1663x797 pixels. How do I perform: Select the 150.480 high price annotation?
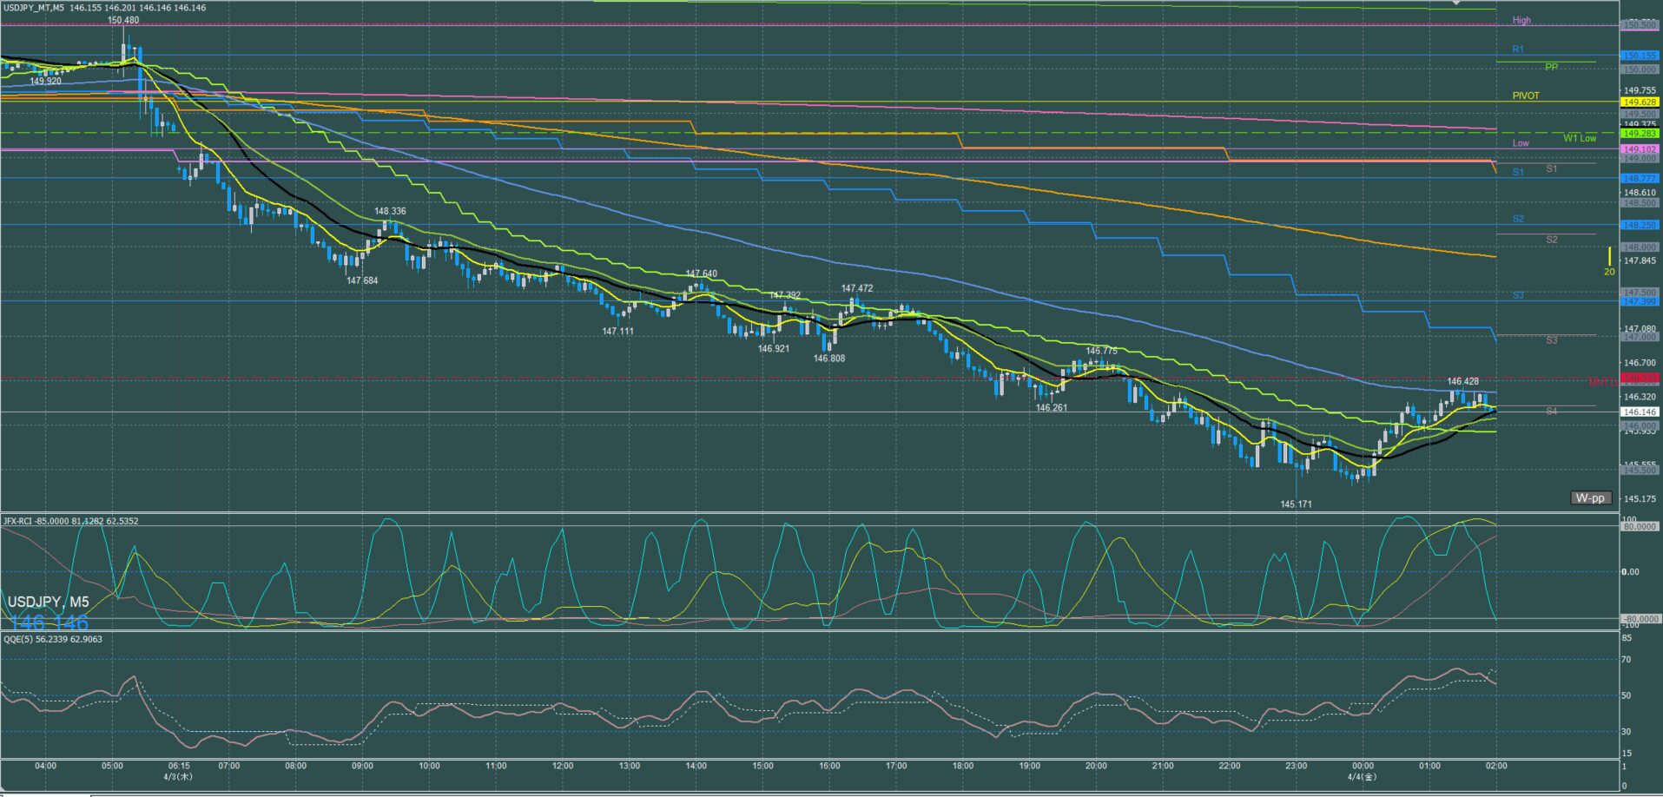(123, 20)
